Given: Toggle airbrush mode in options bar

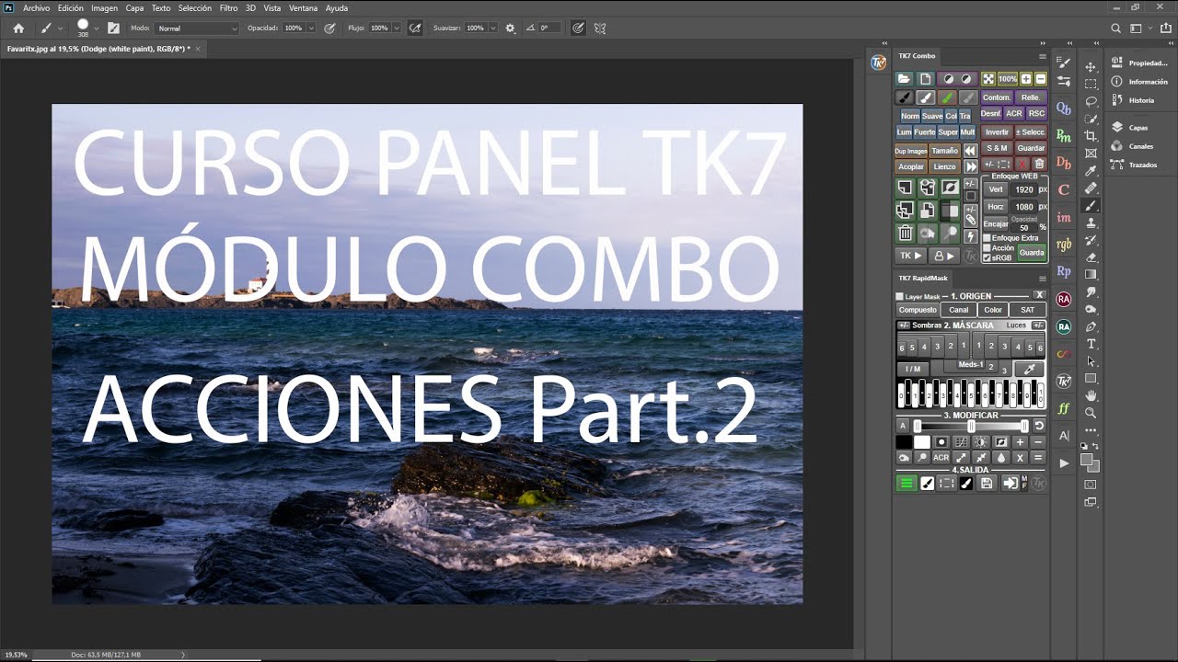Looking at the screenshot, I should 415,29.
